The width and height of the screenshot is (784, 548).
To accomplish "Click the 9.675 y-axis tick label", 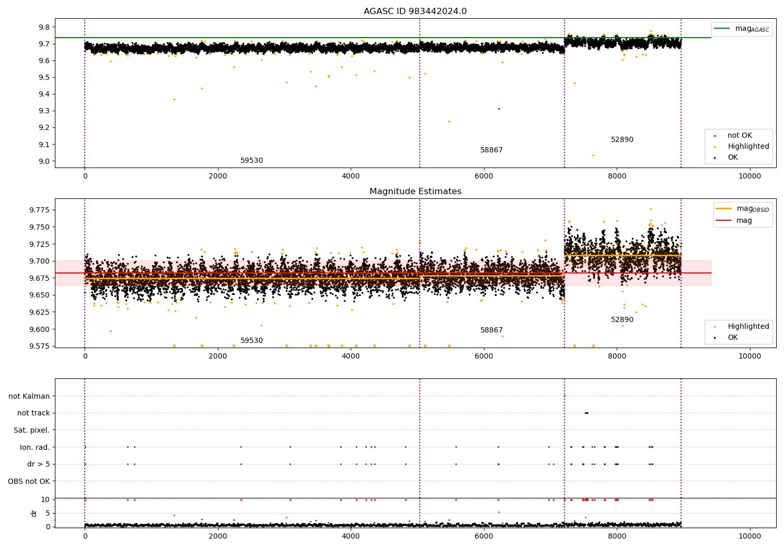I will click(40, 278).
